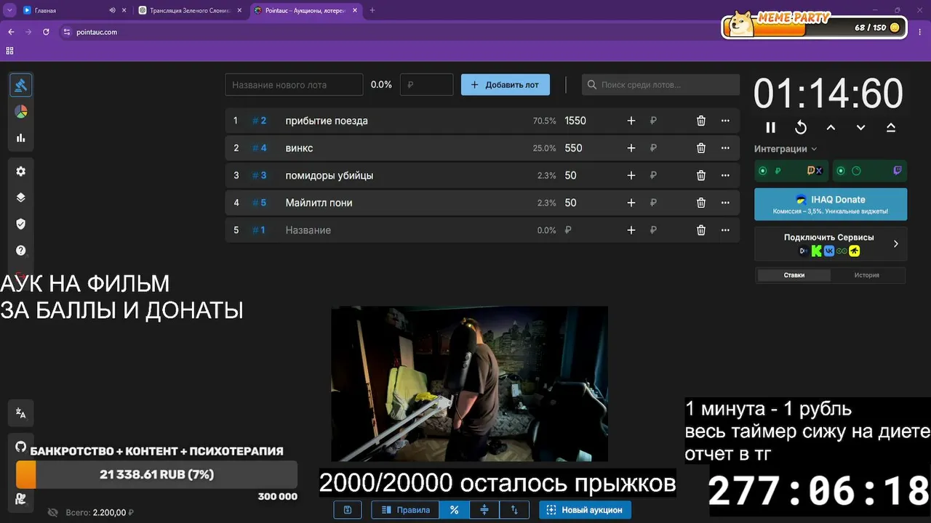This screenshot has height=523, width=931.
Task: Open settings gear in Pointauc sidebar
Action: 21,171
